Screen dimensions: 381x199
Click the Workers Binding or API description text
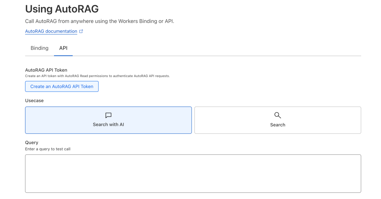tap(99, 21)
